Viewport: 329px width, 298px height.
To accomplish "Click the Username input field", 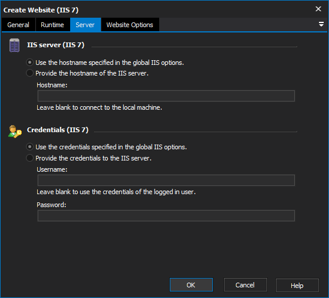I will [x=166, y=180].
